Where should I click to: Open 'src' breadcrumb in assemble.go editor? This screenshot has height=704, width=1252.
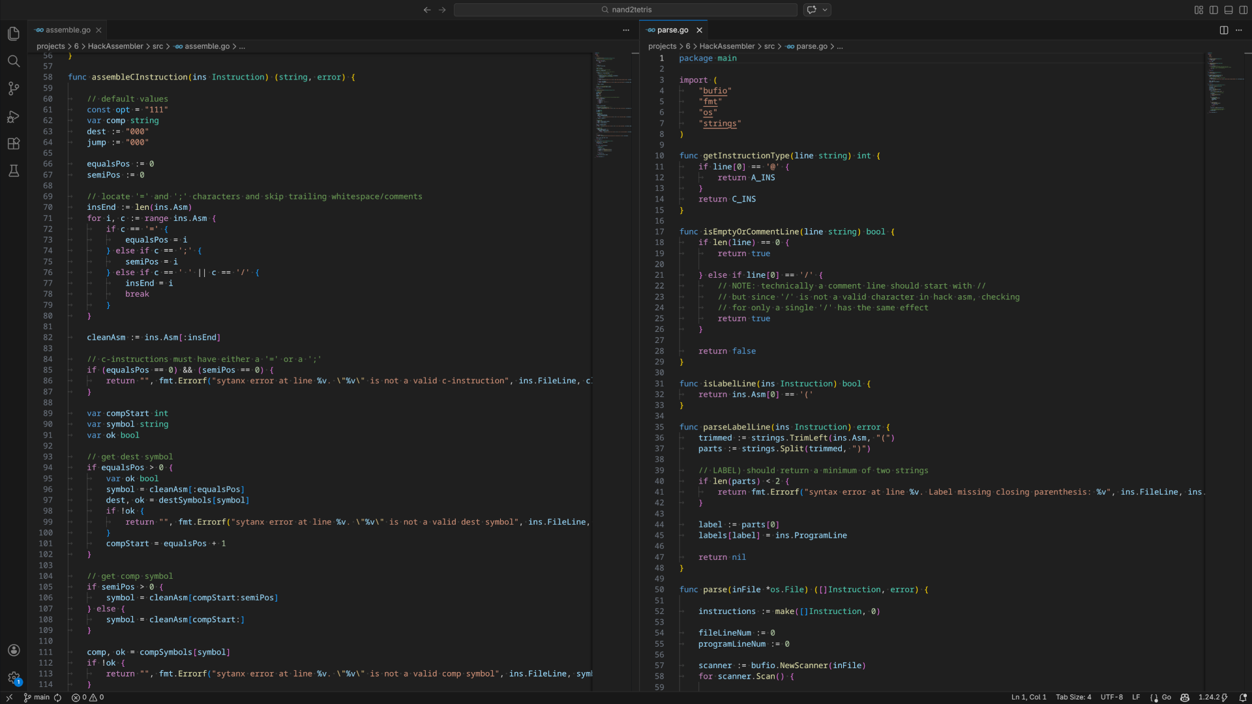[x=158, y=46]
